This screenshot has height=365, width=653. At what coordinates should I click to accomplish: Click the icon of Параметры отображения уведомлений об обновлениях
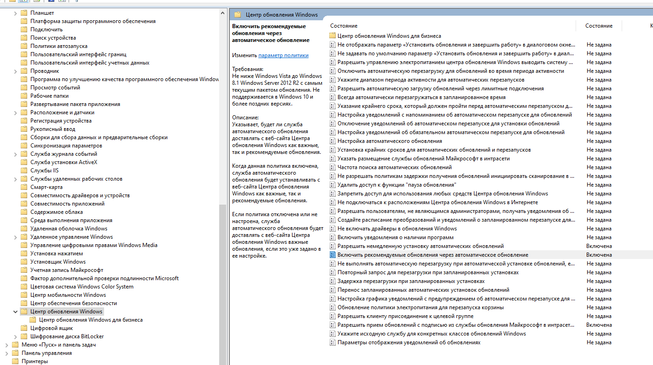(x=332, y=342)
